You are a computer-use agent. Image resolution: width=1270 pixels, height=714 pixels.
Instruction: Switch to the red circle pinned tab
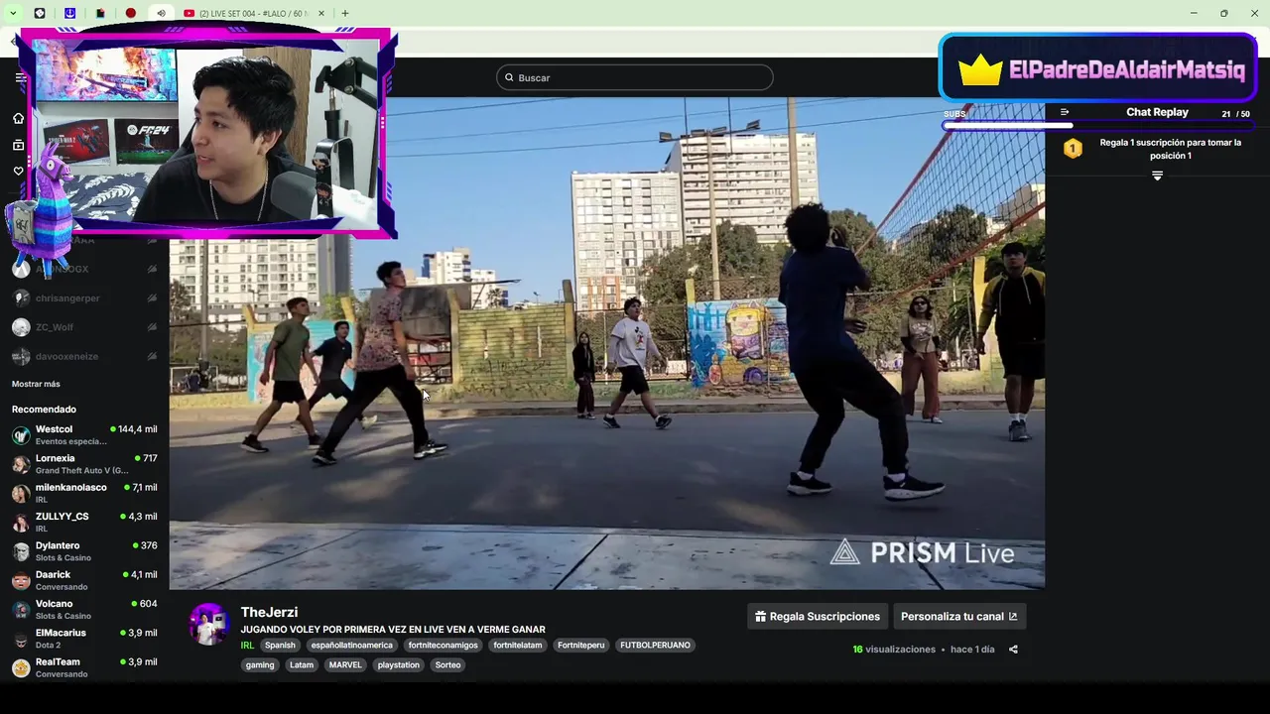(130, 13)
